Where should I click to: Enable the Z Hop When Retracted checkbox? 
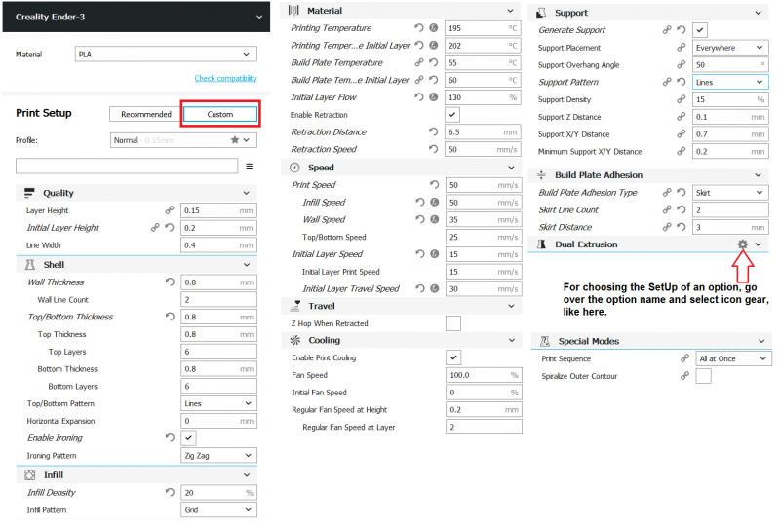click(x=453, y=323)
